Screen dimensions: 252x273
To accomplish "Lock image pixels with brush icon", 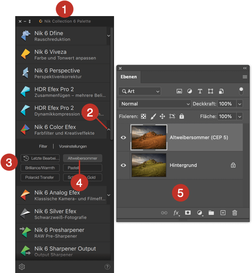I will pos(153,117).
